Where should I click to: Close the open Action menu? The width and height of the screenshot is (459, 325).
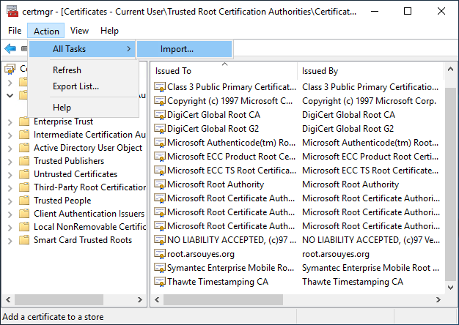46,31
